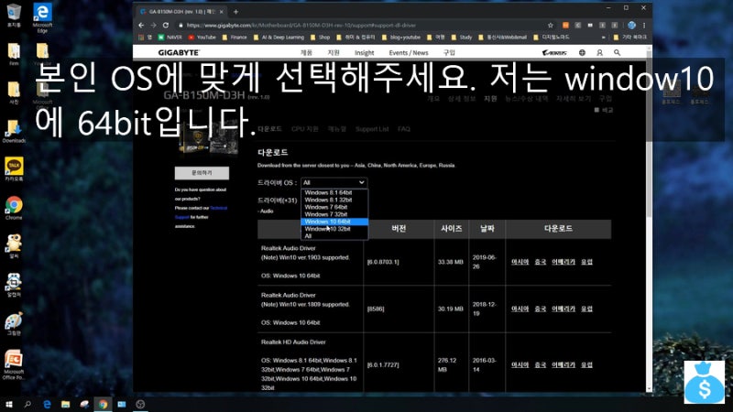Download 6.0.1.7727 HD audio driver from 유럽
The width and height of the screenshot is (733, 412).
[x=586, y=364]
